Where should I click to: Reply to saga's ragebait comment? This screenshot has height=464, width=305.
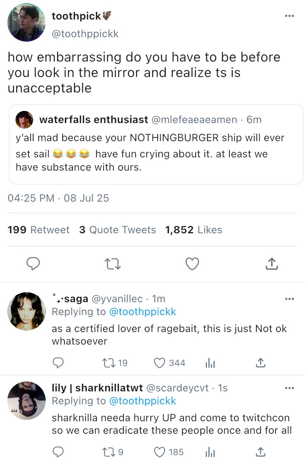click(58, 363)
